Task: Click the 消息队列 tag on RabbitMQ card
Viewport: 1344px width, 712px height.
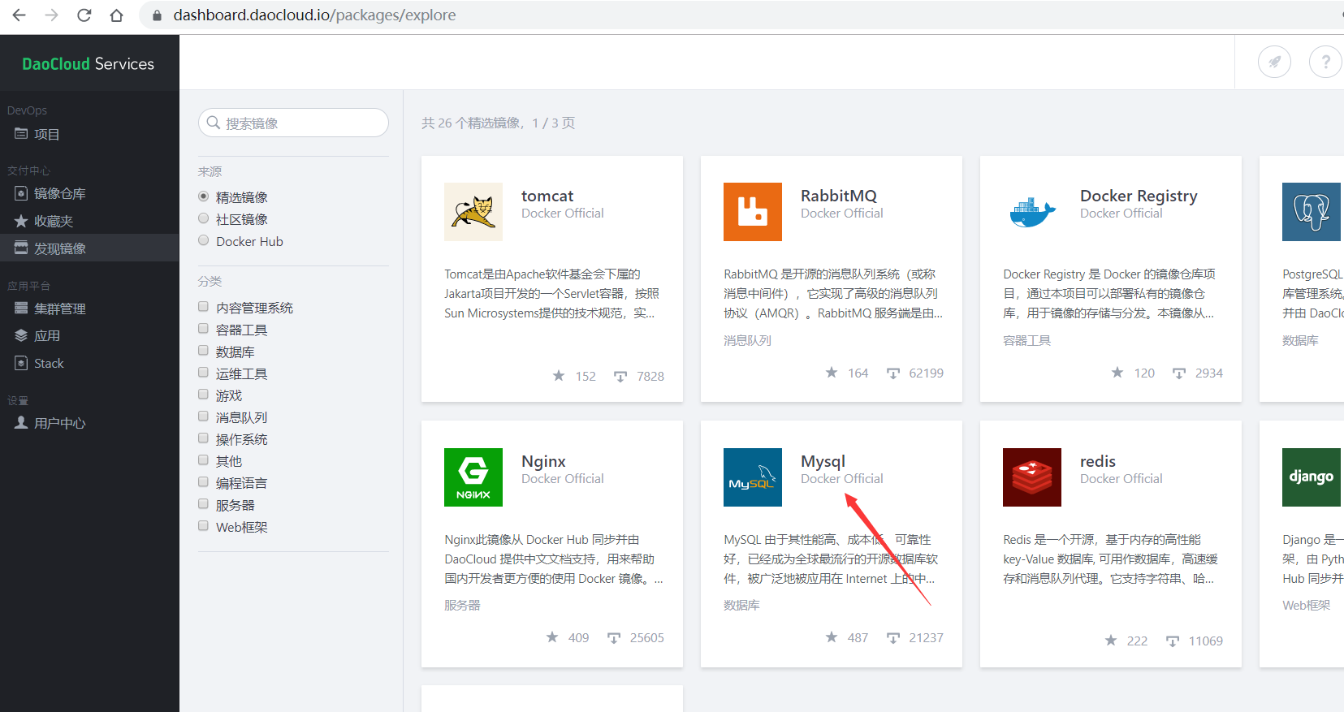Action: (747, 340)
